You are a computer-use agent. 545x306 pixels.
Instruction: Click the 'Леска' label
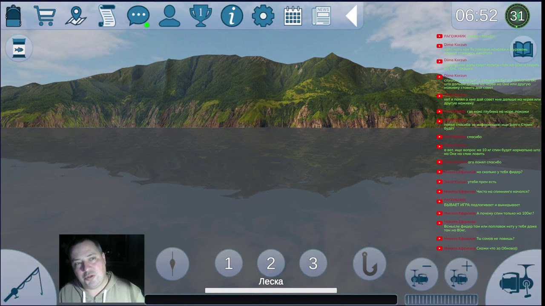(x=271, y=281)
